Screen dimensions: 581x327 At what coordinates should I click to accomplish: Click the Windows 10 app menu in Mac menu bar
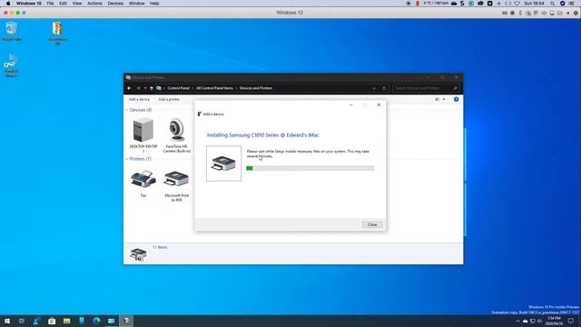28,4
